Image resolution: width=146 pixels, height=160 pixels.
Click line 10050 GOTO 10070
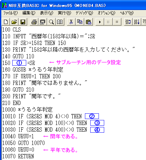24,143
